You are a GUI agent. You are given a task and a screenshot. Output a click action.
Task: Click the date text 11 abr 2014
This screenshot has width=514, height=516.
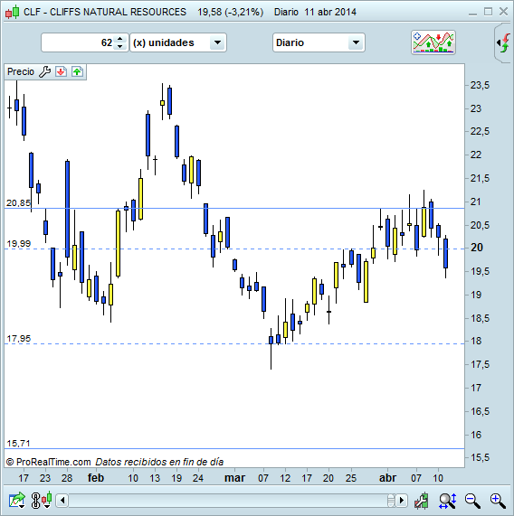click(x=330, y=12)
